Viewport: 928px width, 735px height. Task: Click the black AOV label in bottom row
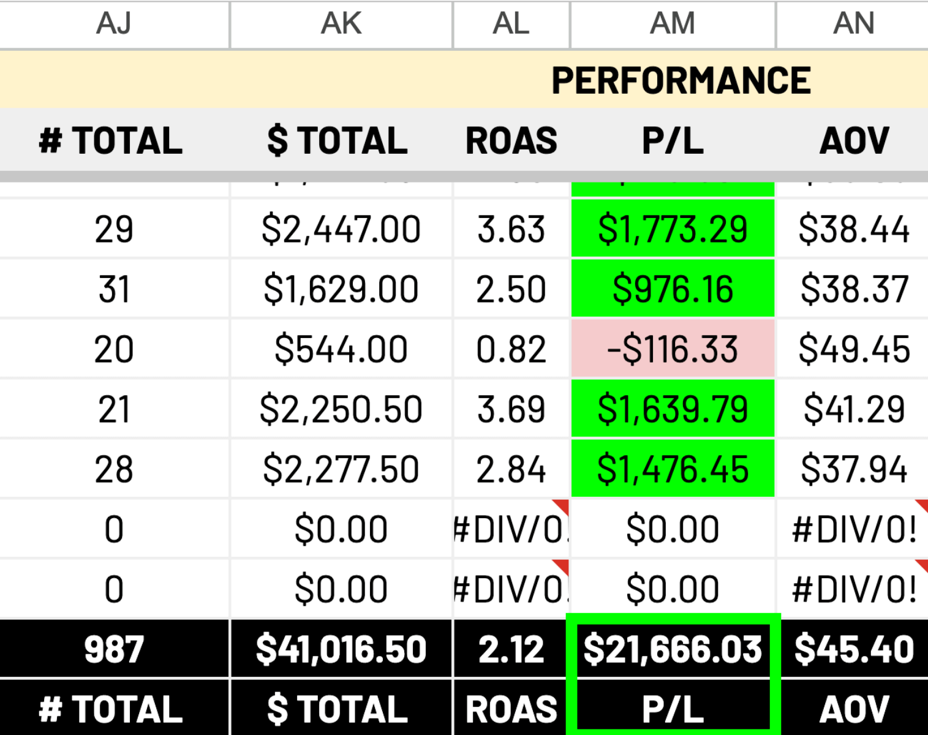click(853, 709)
